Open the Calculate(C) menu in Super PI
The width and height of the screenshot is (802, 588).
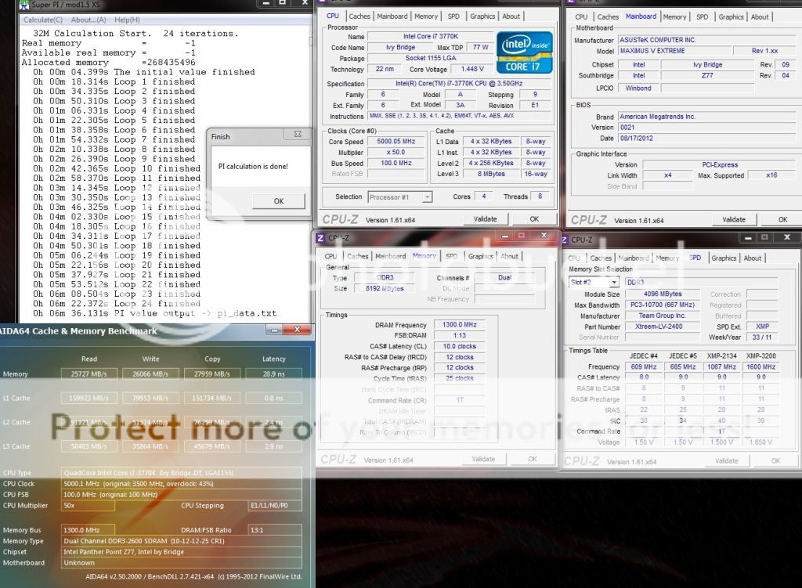(x=43, y=19)
